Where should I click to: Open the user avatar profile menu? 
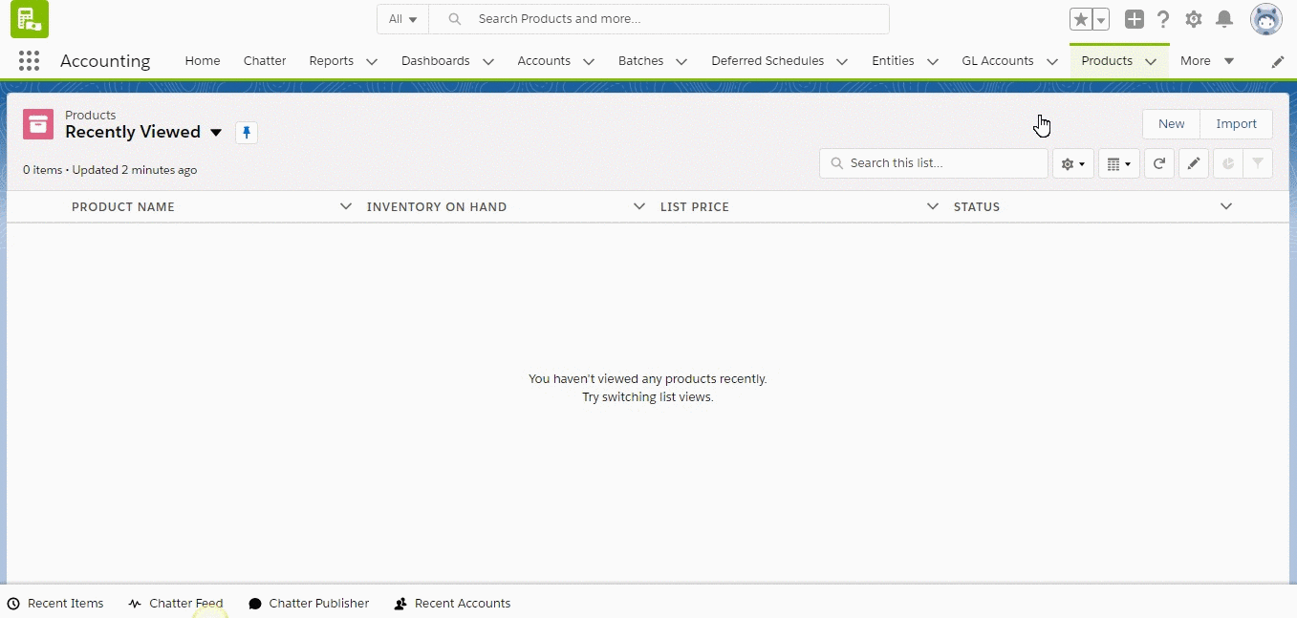click(x=1265, y=19)
